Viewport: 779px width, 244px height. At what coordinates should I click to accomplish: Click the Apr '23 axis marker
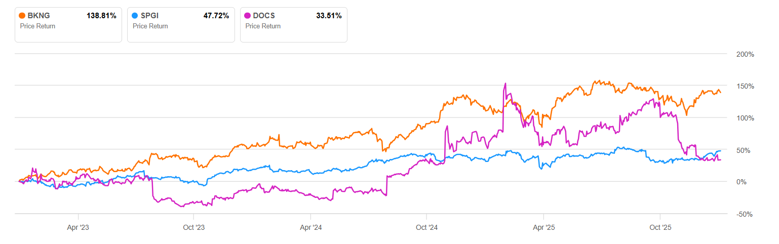(x=78, y=228)
